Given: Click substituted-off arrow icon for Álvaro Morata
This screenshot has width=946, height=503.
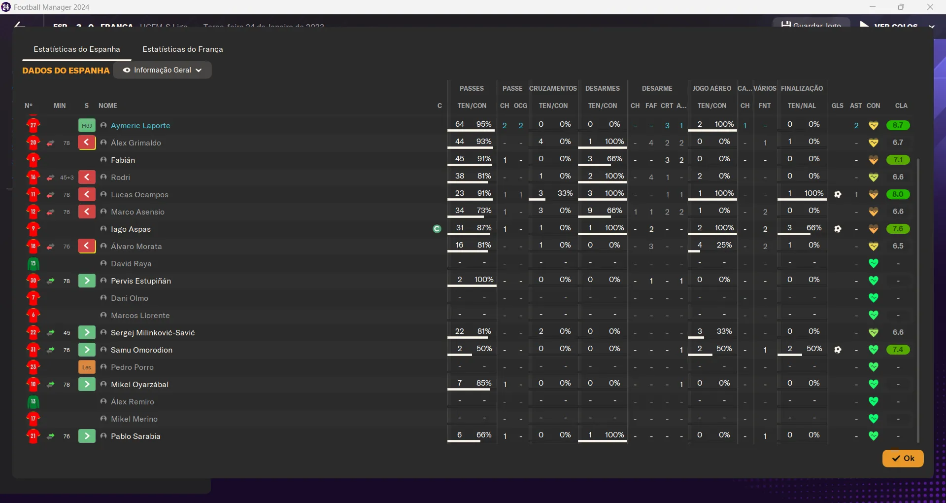Looking at the screenshot, I should tap(87, 247).
